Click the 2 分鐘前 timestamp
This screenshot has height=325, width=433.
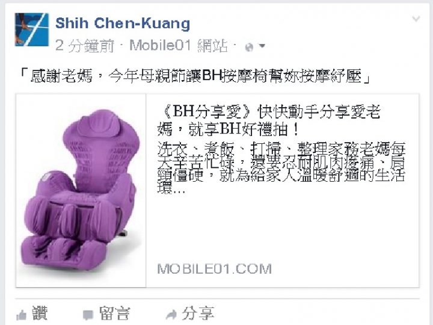click(x=85, y=46)
